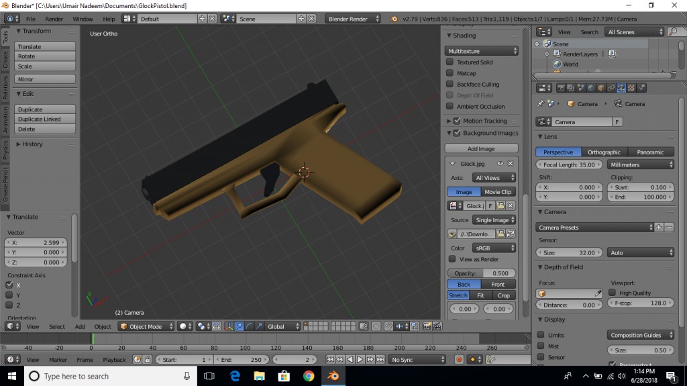The width and height of the screenshot is (687, 386).
Task: Open the Texture properties tab (checker icon)
Action: [x=631, y=88]
